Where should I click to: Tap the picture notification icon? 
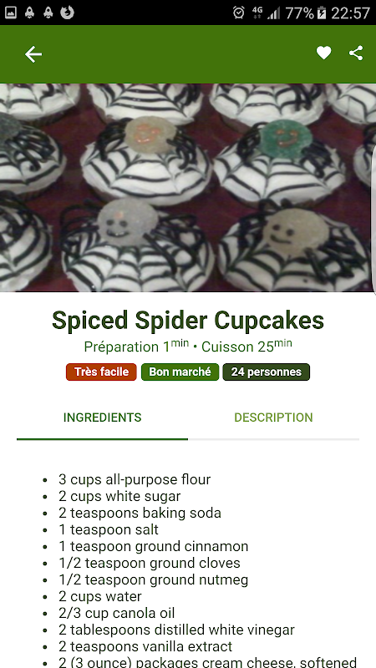pos(11,13)
